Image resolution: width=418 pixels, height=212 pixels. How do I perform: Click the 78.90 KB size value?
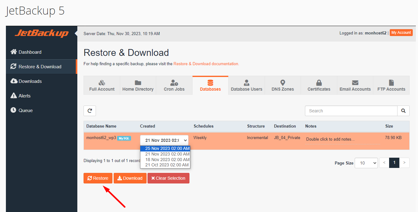coord(393,138)
